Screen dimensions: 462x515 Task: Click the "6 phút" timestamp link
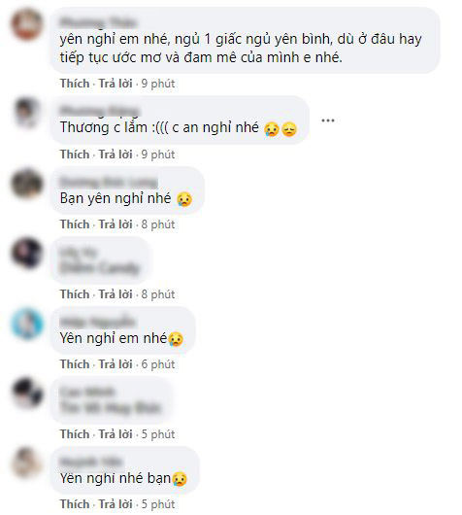click(158, 364)
